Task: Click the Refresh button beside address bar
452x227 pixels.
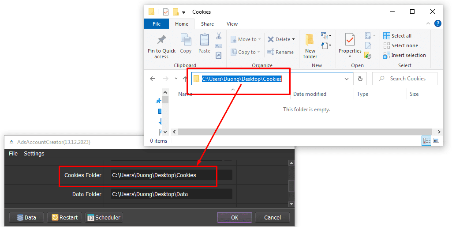Action: click(x=360, y=79)
